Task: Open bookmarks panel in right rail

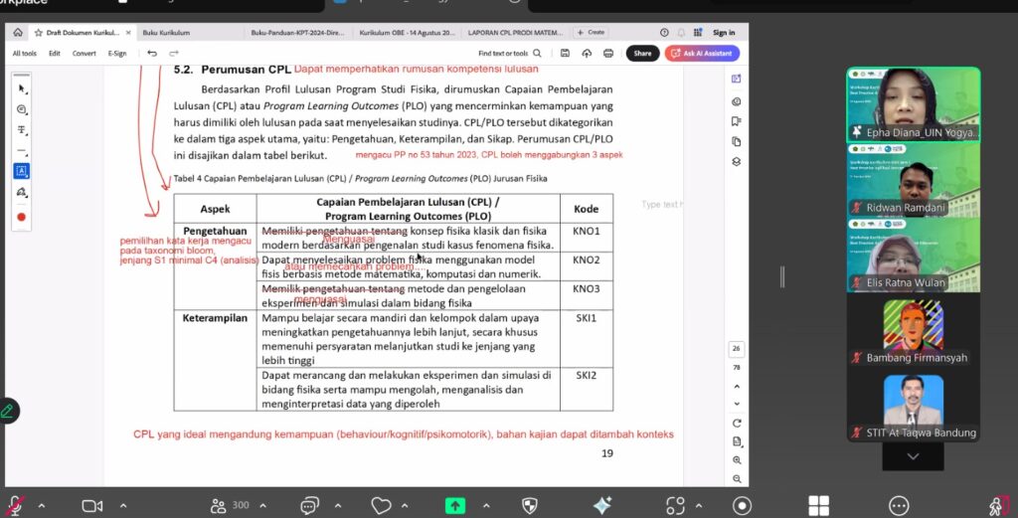Action: pyautogui.click(x=737, y=121)
